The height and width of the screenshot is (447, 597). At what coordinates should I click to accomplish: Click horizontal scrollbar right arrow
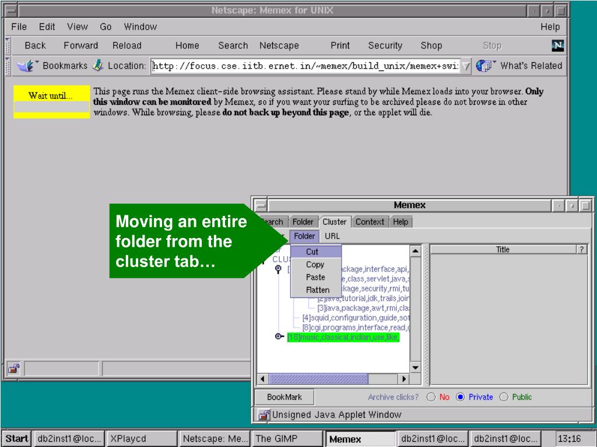403,379
